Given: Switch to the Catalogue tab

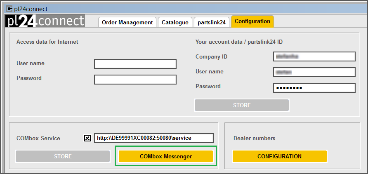Looking at the screenshot, I should coord(175,22).
